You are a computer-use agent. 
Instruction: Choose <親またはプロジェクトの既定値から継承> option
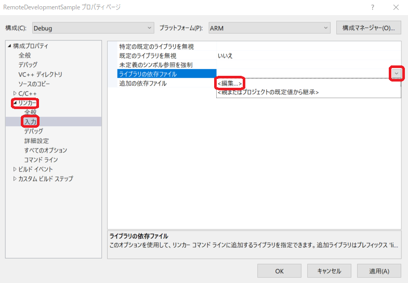[x=308, y=92]
